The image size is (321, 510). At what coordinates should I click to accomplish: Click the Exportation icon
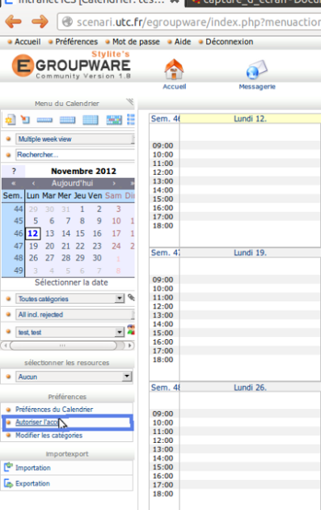point(8,483)
